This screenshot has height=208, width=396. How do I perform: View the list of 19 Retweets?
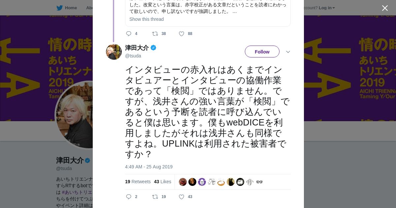coord(138,182)
